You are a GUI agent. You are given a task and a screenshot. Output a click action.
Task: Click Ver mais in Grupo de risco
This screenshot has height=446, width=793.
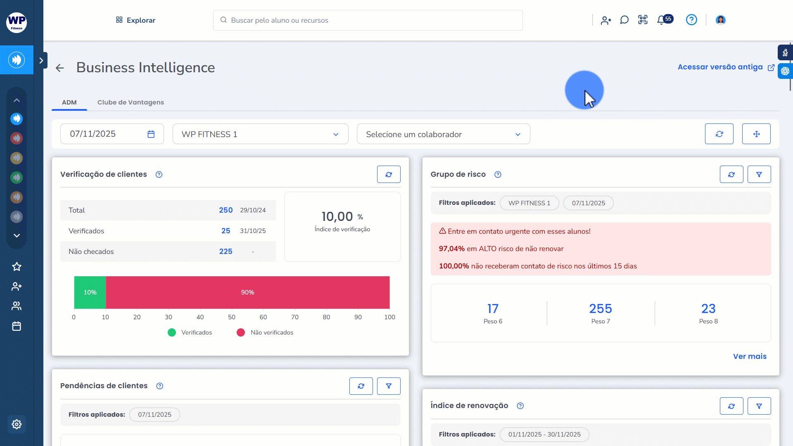(750, 356)
